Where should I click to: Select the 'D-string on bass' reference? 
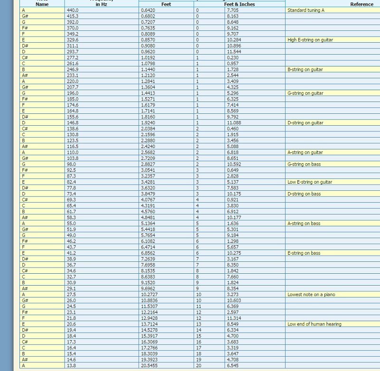332,194
